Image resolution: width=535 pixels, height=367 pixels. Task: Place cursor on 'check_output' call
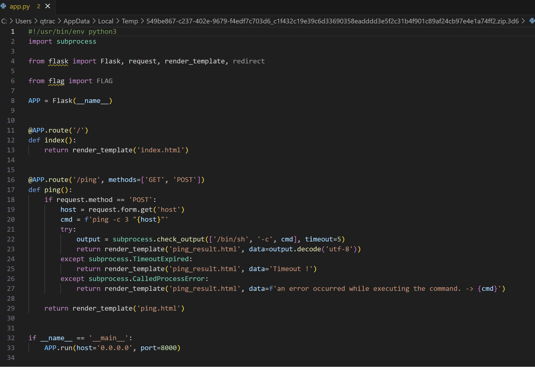pos(181,239)
